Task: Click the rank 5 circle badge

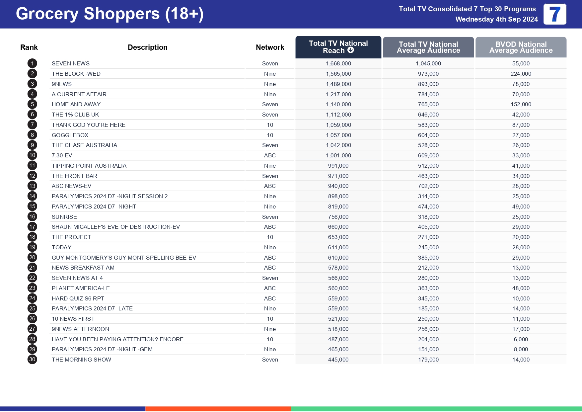Action: 32,104
